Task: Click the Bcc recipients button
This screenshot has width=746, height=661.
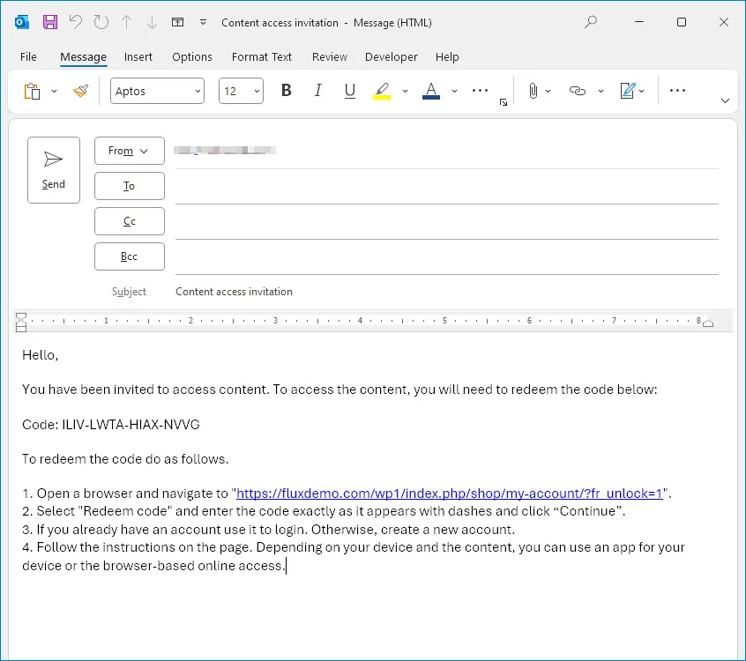Action: (x=129, y=256)
